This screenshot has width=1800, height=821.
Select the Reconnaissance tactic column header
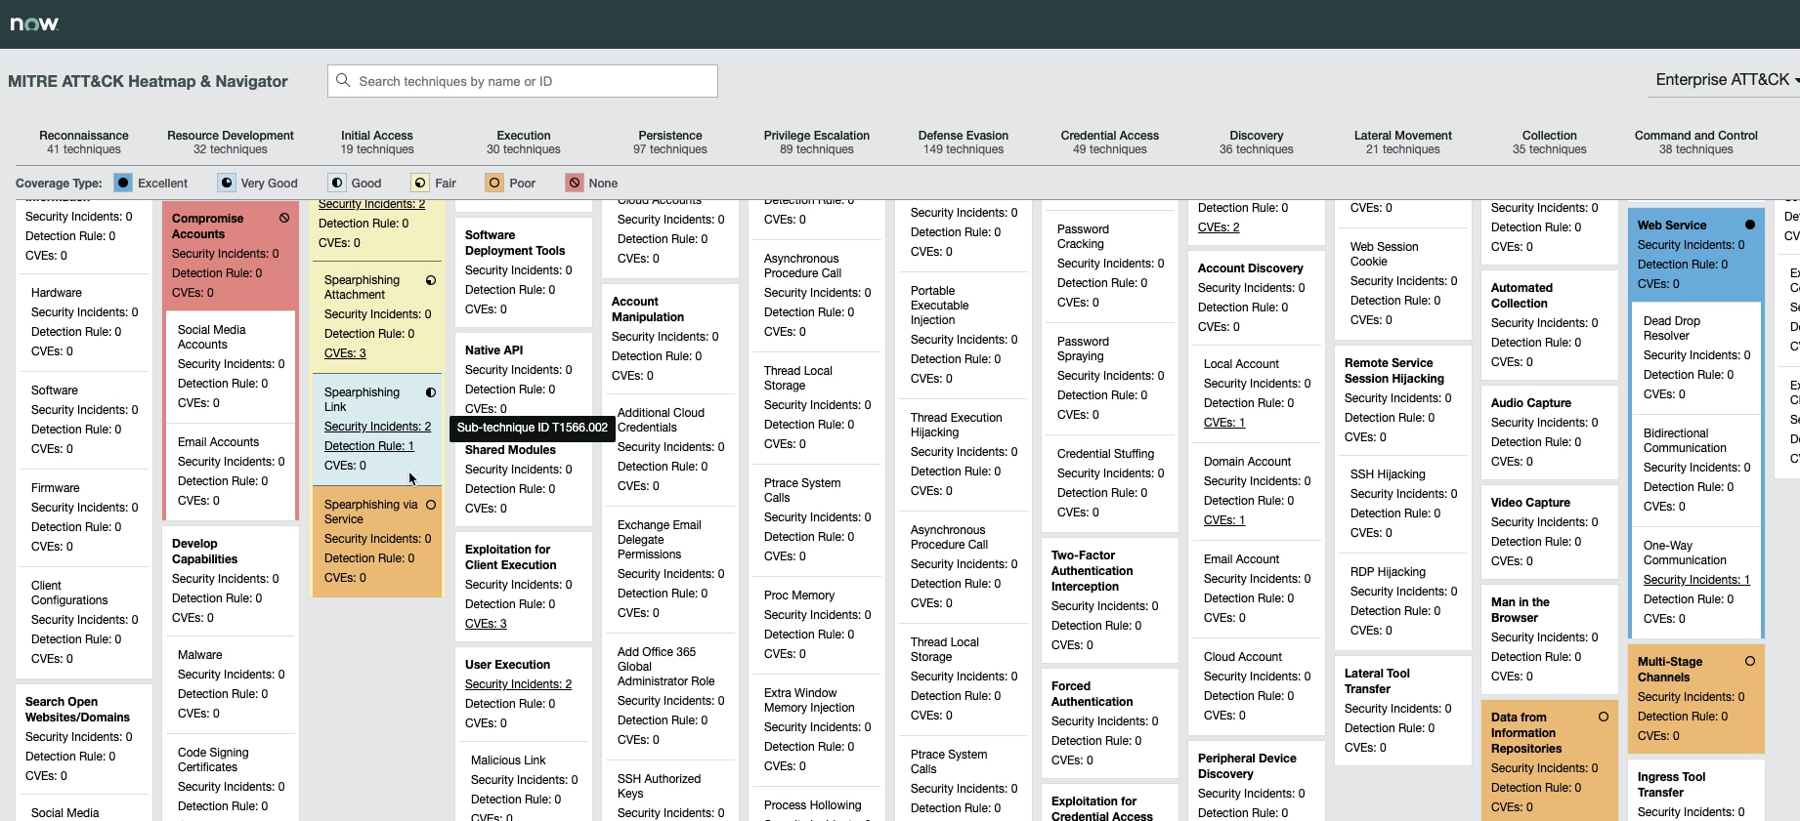tap(84, 143)
